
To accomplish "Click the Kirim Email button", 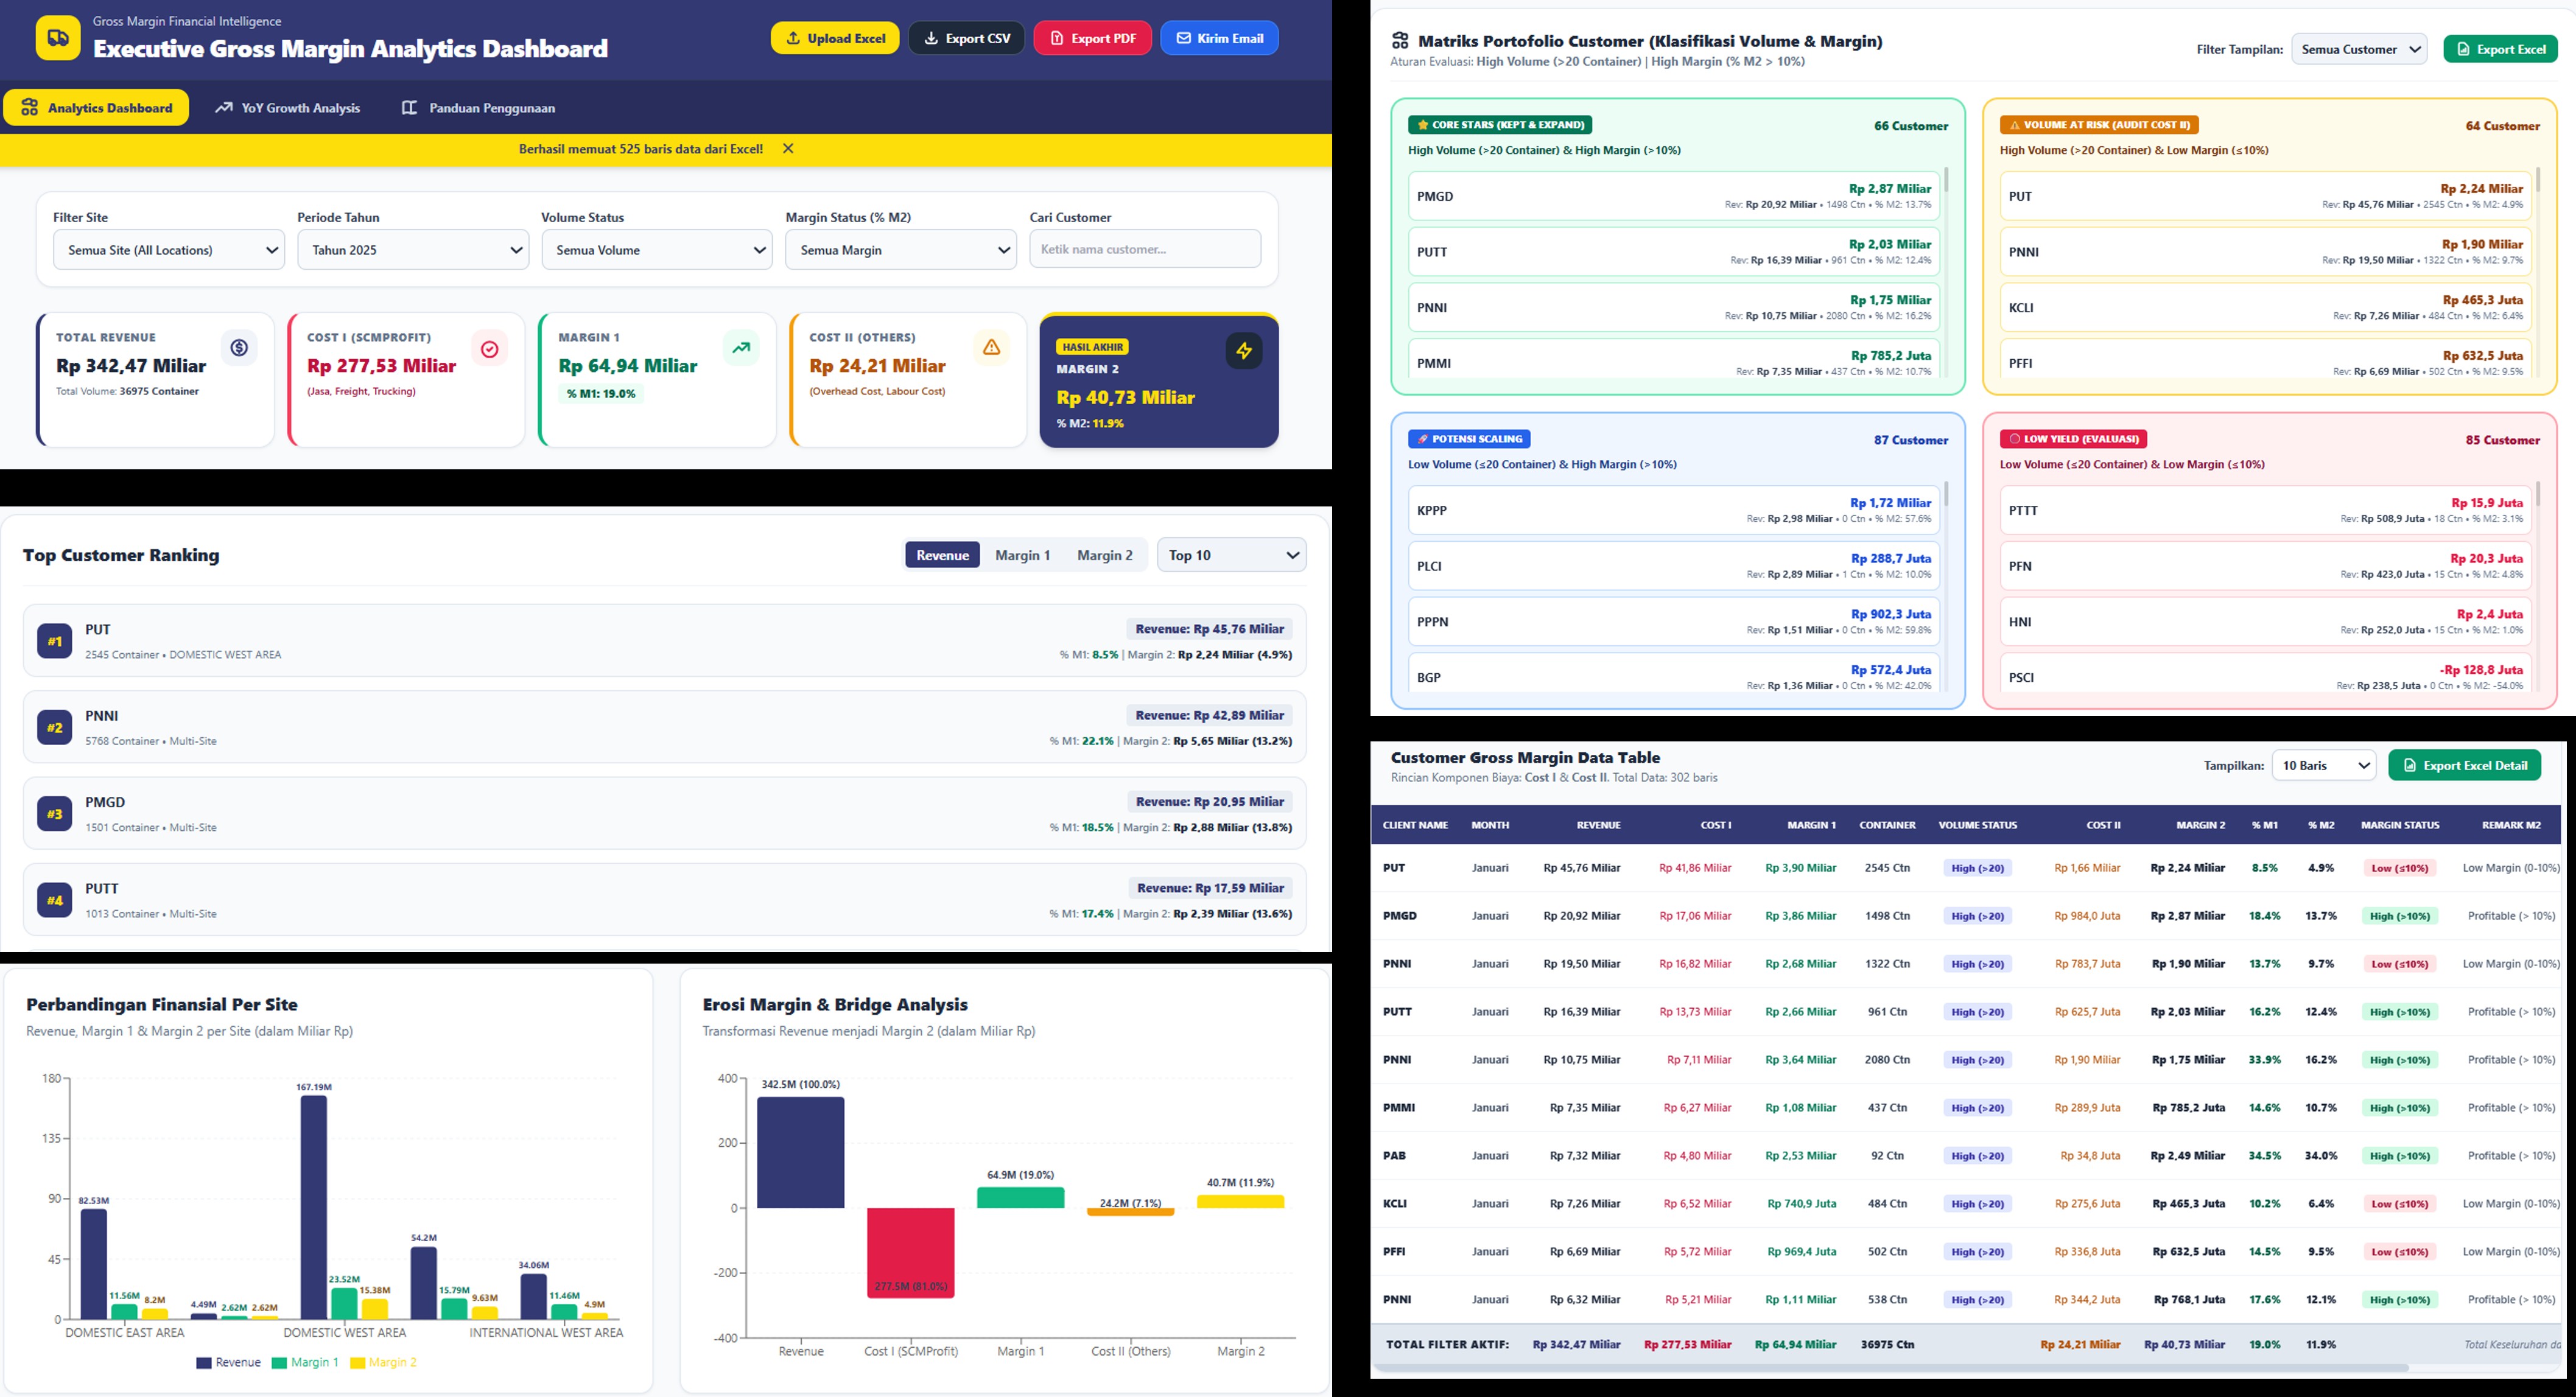I will point(1219,38).
